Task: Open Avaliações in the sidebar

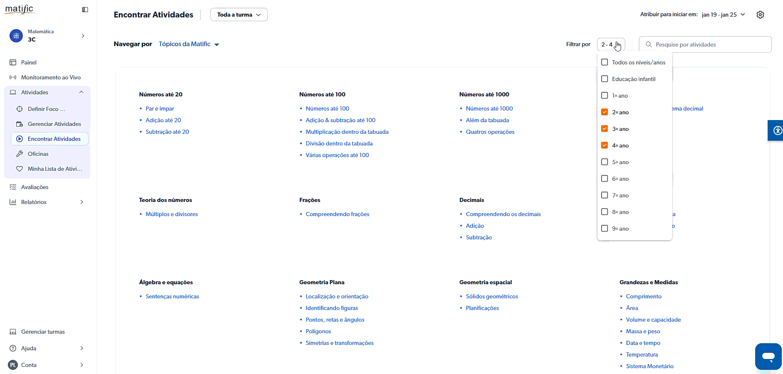Action: click(x=34, y=187)
